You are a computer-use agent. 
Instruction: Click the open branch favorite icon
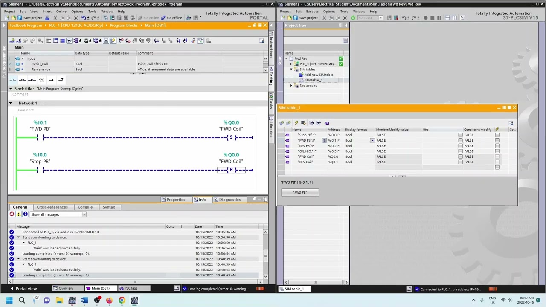coord(51,80)
